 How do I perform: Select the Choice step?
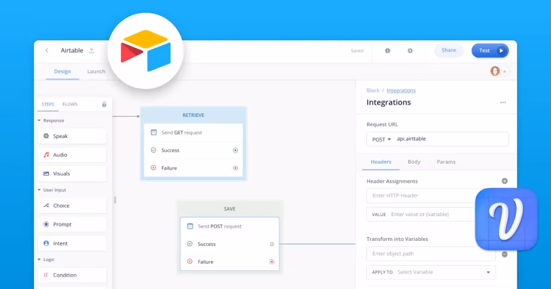72,206
